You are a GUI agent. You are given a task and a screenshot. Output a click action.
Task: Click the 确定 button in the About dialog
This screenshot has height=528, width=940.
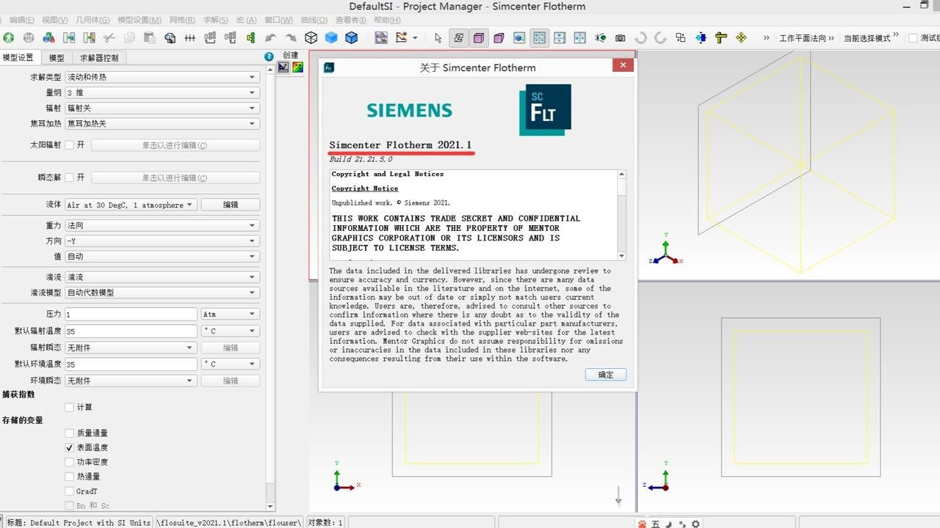click(605, 375)
